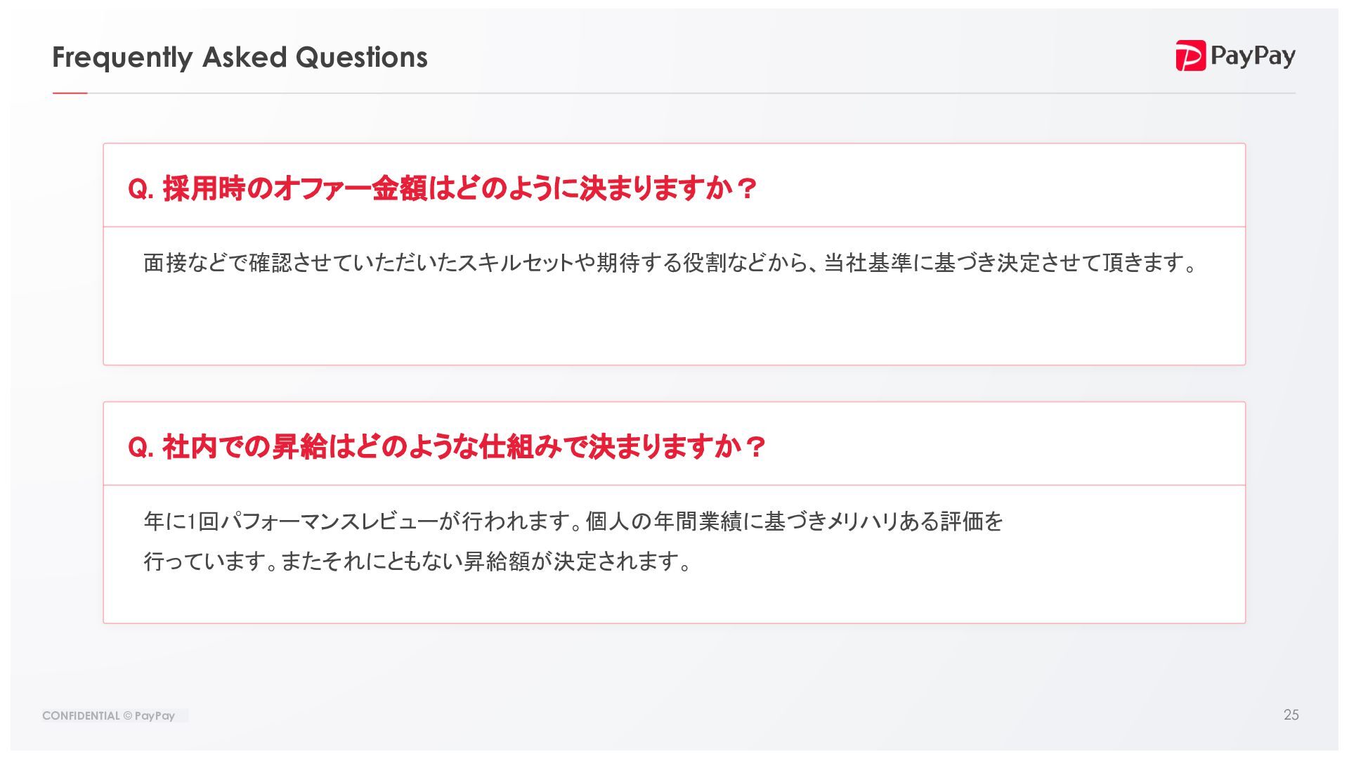Viewport: 1349px width, 759px height.
Task: Click the red underline accent below title
Action: (70, 93)
